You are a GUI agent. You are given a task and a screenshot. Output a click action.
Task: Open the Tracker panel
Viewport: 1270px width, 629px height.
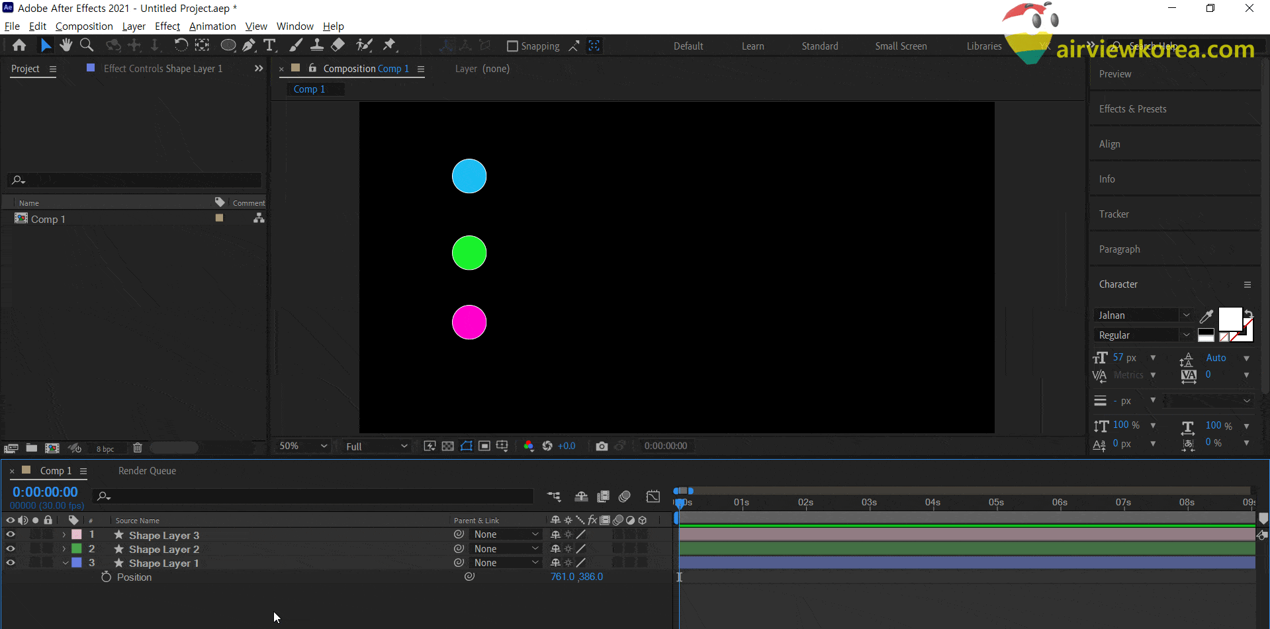tap(1114, 214)
